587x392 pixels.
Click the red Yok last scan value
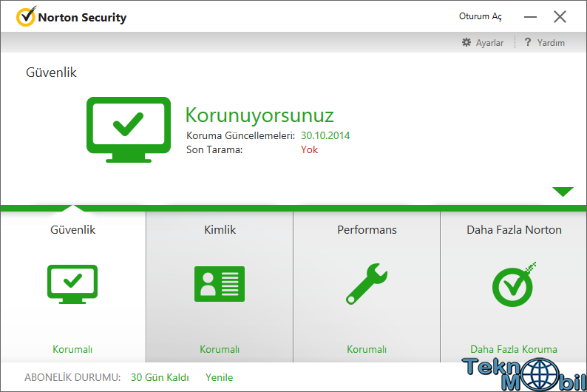309,149
